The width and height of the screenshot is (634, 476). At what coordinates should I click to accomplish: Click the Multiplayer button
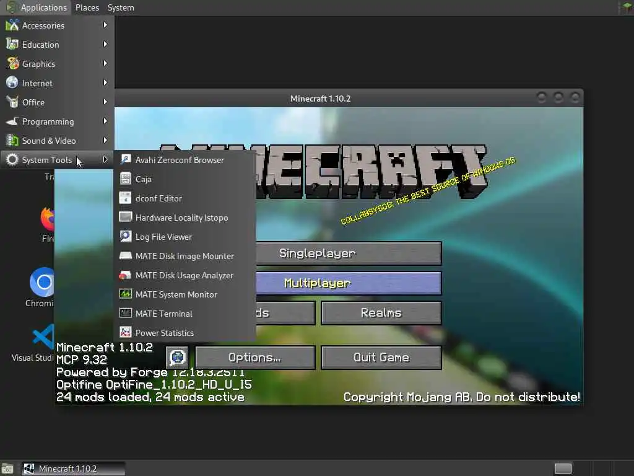pyautogui.click(x=349, y=283)
